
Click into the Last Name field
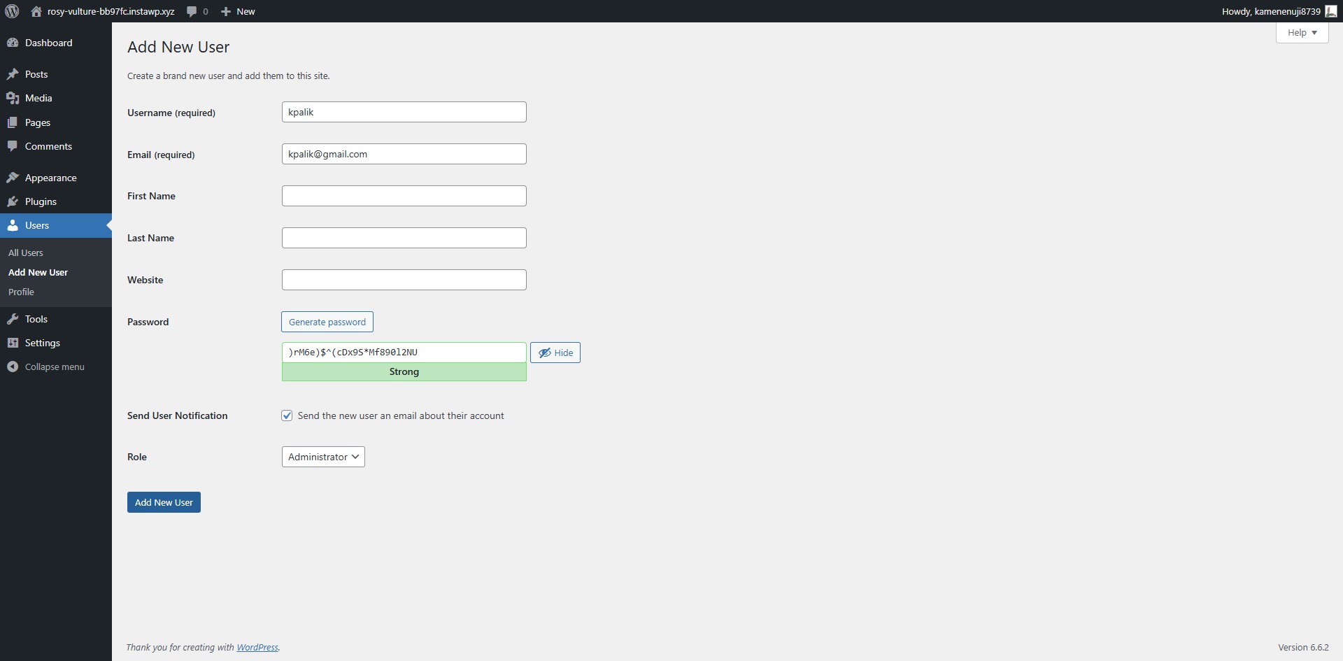click(404, 238)
